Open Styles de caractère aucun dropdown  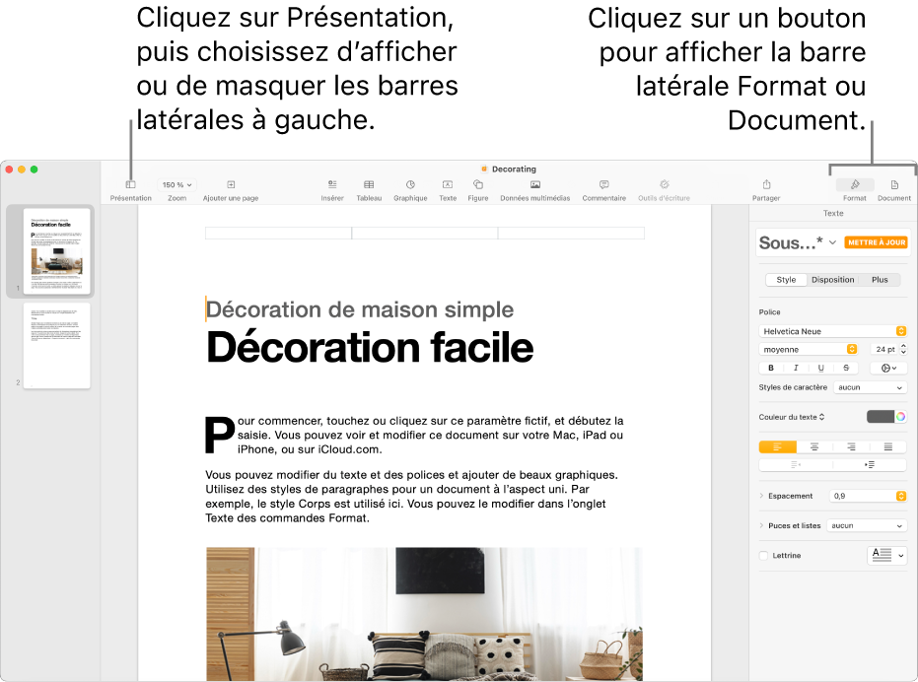[x=870, y=387]
